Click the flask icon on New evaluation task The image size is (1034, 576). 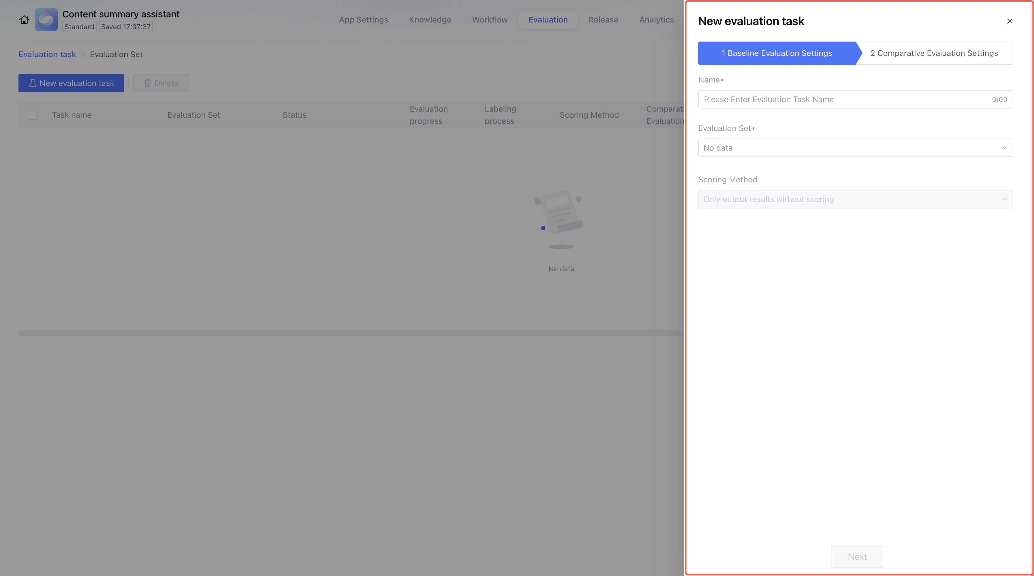33,83
